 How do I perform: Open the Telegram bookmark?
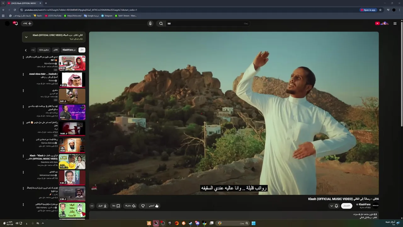(x=107, y=15)
